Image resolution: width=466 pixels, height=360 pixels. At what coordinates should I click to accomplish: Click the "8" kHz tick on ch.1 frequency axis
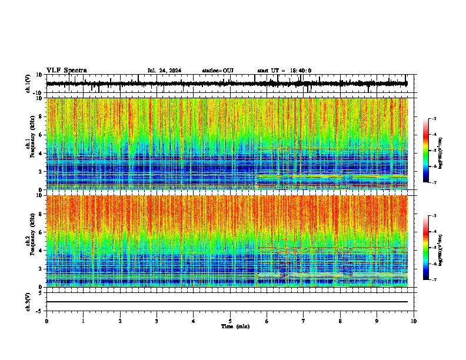[41, 116]
